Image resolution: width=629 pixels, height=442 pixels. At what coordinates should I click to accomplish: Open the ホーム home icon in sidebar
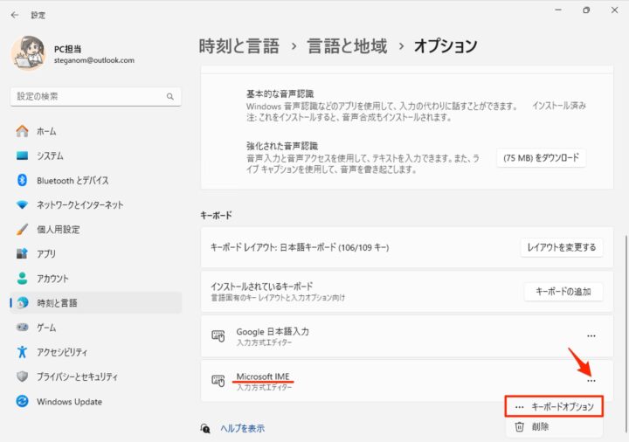click(x=22, y=131)
